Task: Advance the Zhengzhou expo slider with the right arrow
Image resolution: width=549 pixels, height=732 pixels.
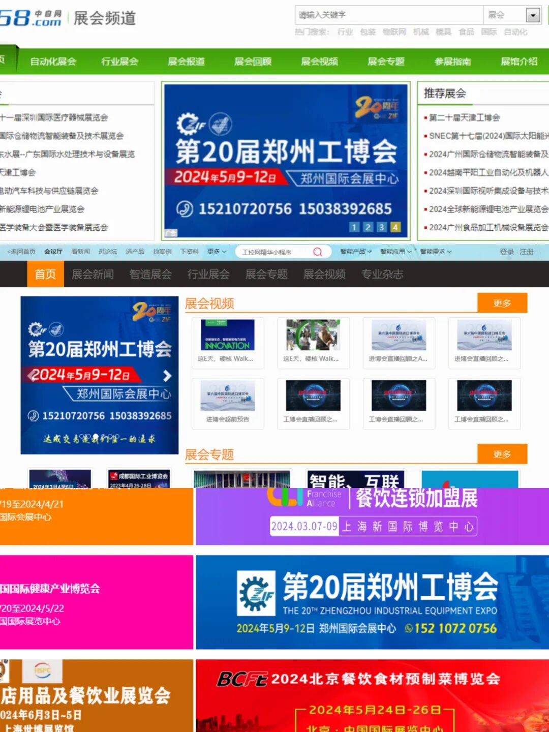Action: point(167,376)
